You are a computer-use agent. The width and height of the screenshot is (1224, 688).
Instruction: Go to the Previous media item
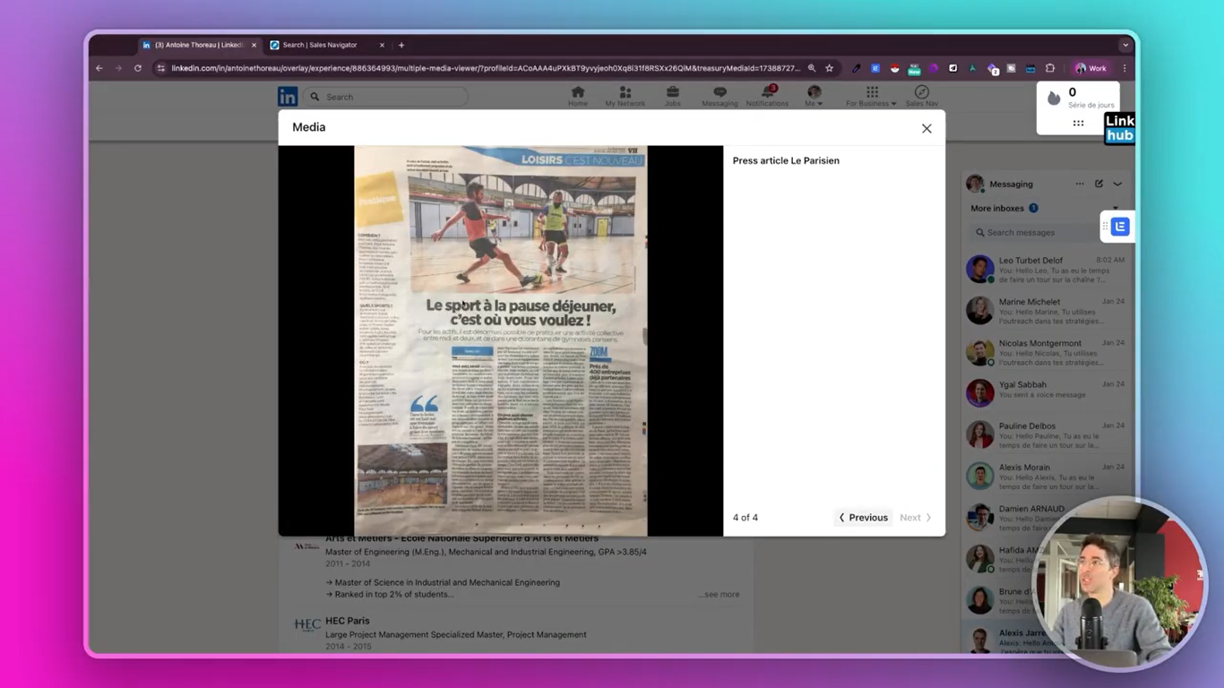pos(864,518)
